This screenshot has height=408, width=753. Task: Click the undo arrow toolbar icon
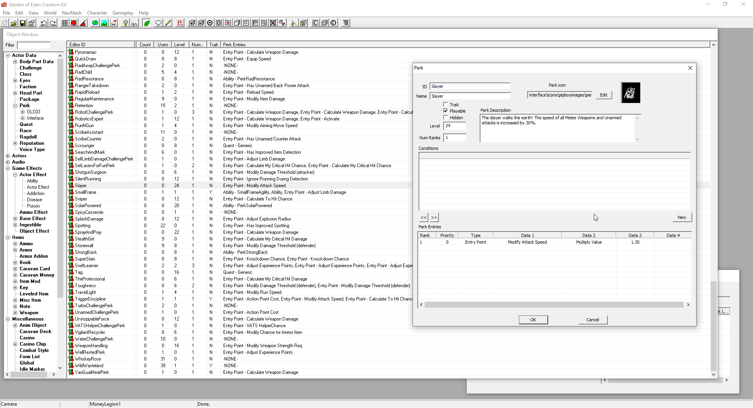[44, 23]
